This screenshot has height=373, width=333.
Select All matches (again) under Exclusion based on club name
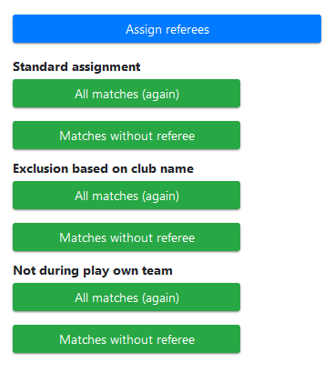[126, 196]
